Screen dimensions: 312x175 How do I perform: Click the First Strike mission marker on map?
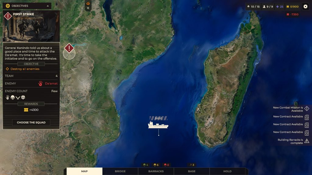click(x=69, y=48)
